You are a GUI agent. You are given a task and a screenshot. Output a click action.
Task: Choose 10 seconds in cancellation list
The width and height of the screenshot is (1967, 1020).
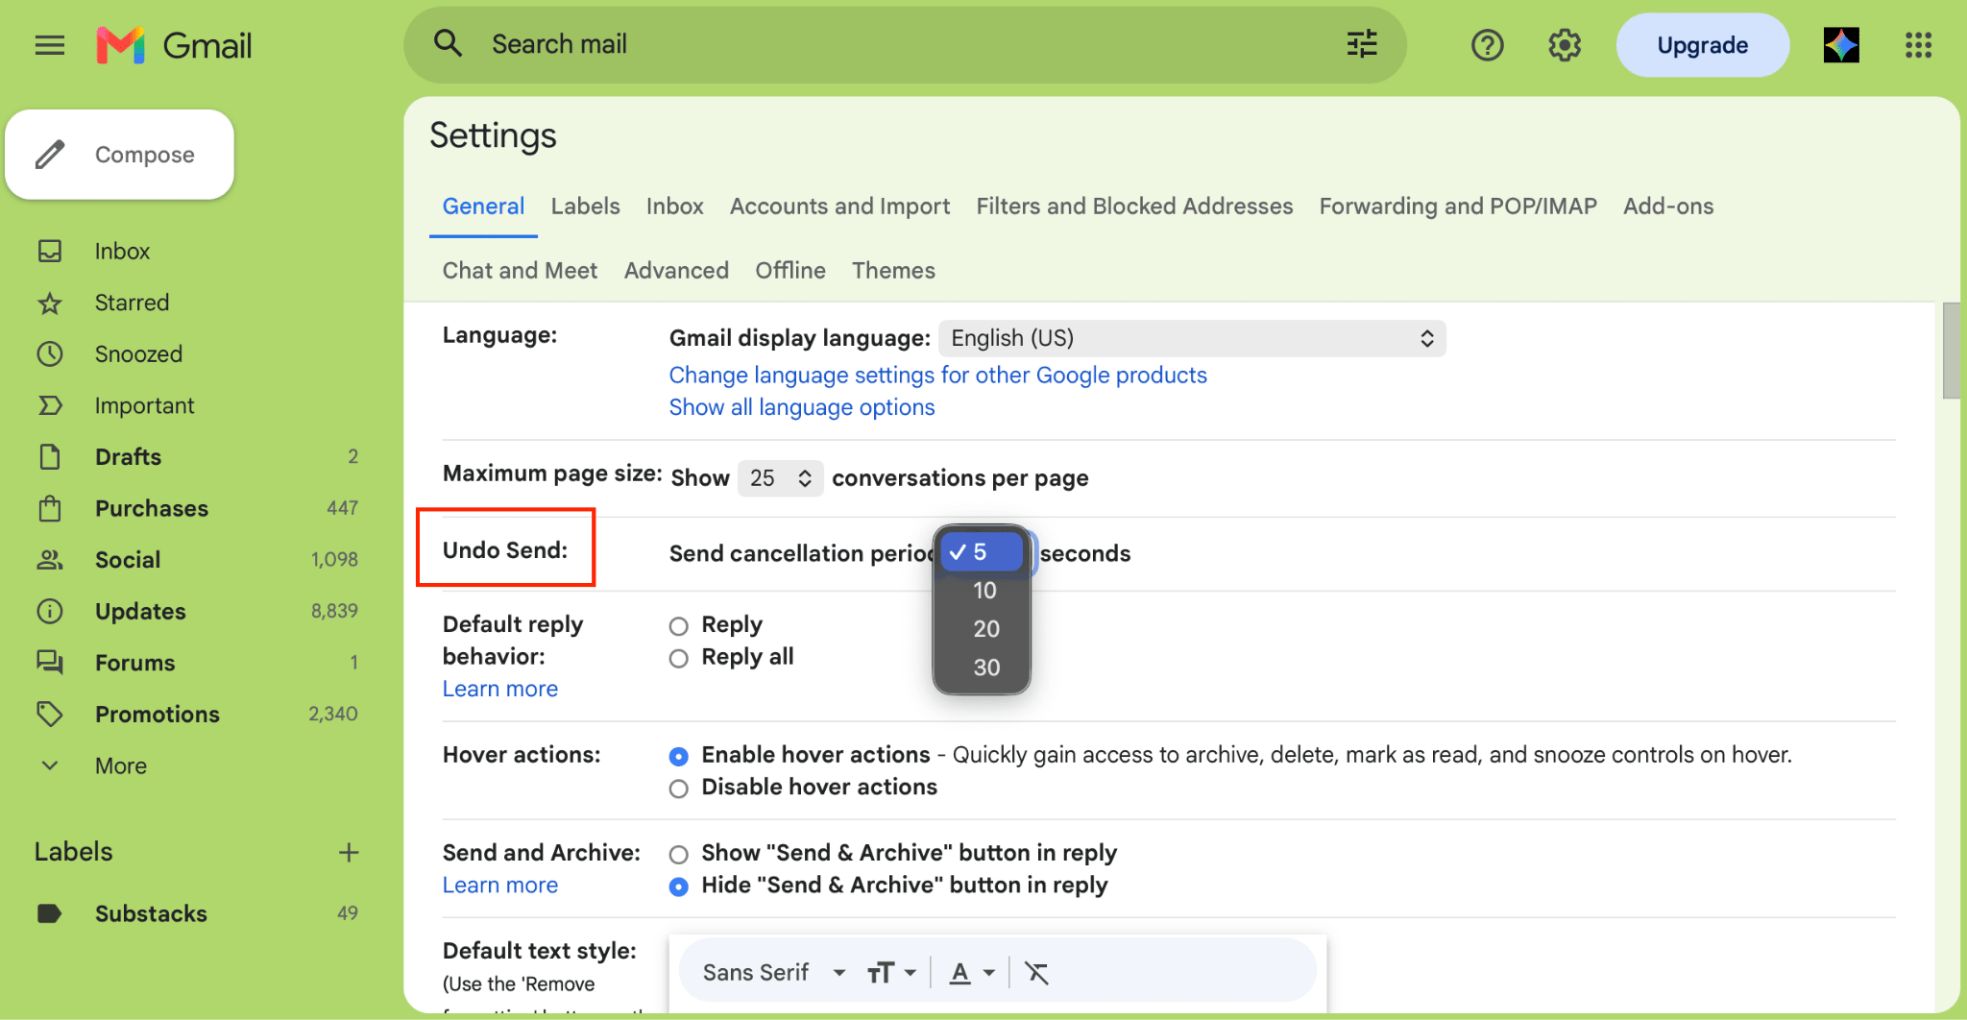coord(981,591)
